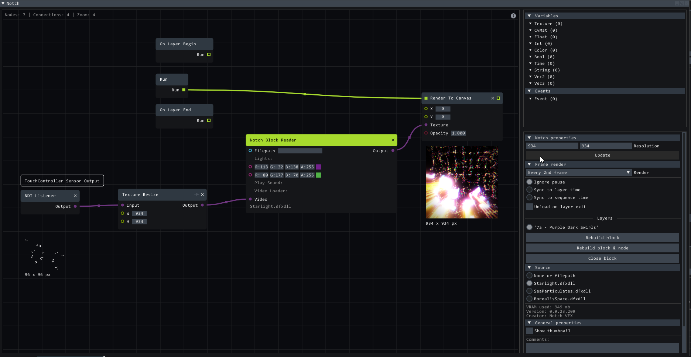Click the Texture Resize Output pin
The height and width of the screenshot is (357, 691).
(x=202, y=205)
